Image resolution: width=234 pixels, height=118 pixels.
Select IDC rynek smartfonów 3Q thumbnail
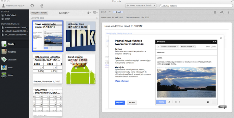pyautogui.click(x=48, y=102)
